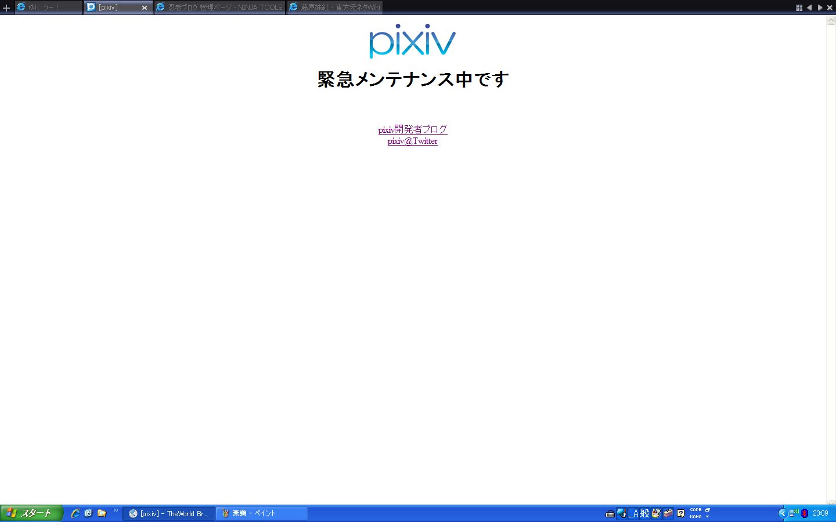Open a new tab with the plus icon
Screen dimensions: 836x522
pos(6,8)
